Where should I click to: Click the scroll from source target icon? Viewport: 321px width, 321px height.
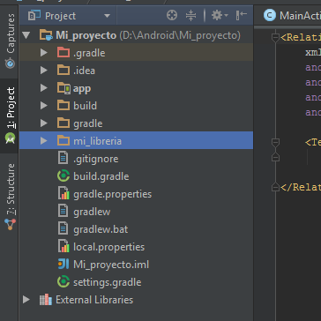pyautogui.click(x=172, y=15)
